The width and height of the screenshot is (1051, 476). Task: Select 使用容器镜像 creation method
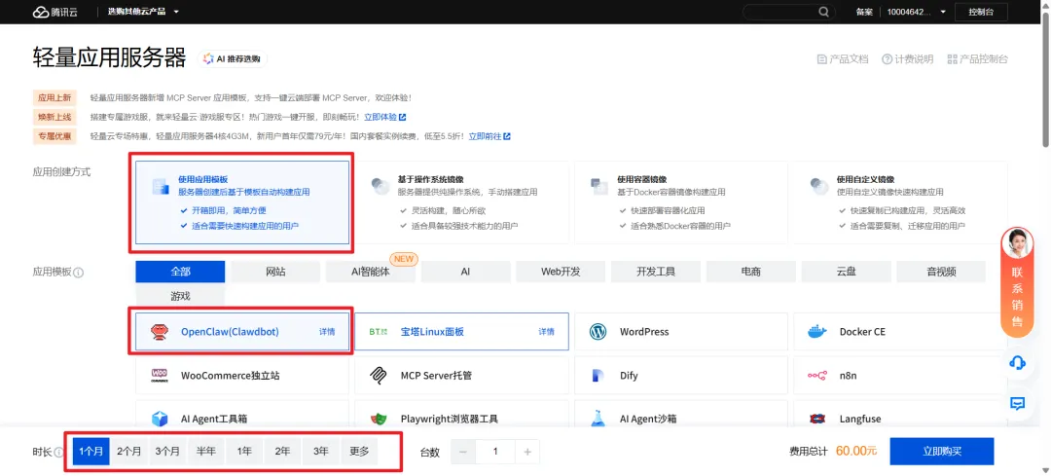click(681, 201)
